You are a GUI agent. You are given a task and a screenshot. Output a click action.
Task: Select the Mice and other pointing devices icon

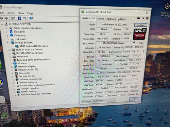(x=15, y=60)
